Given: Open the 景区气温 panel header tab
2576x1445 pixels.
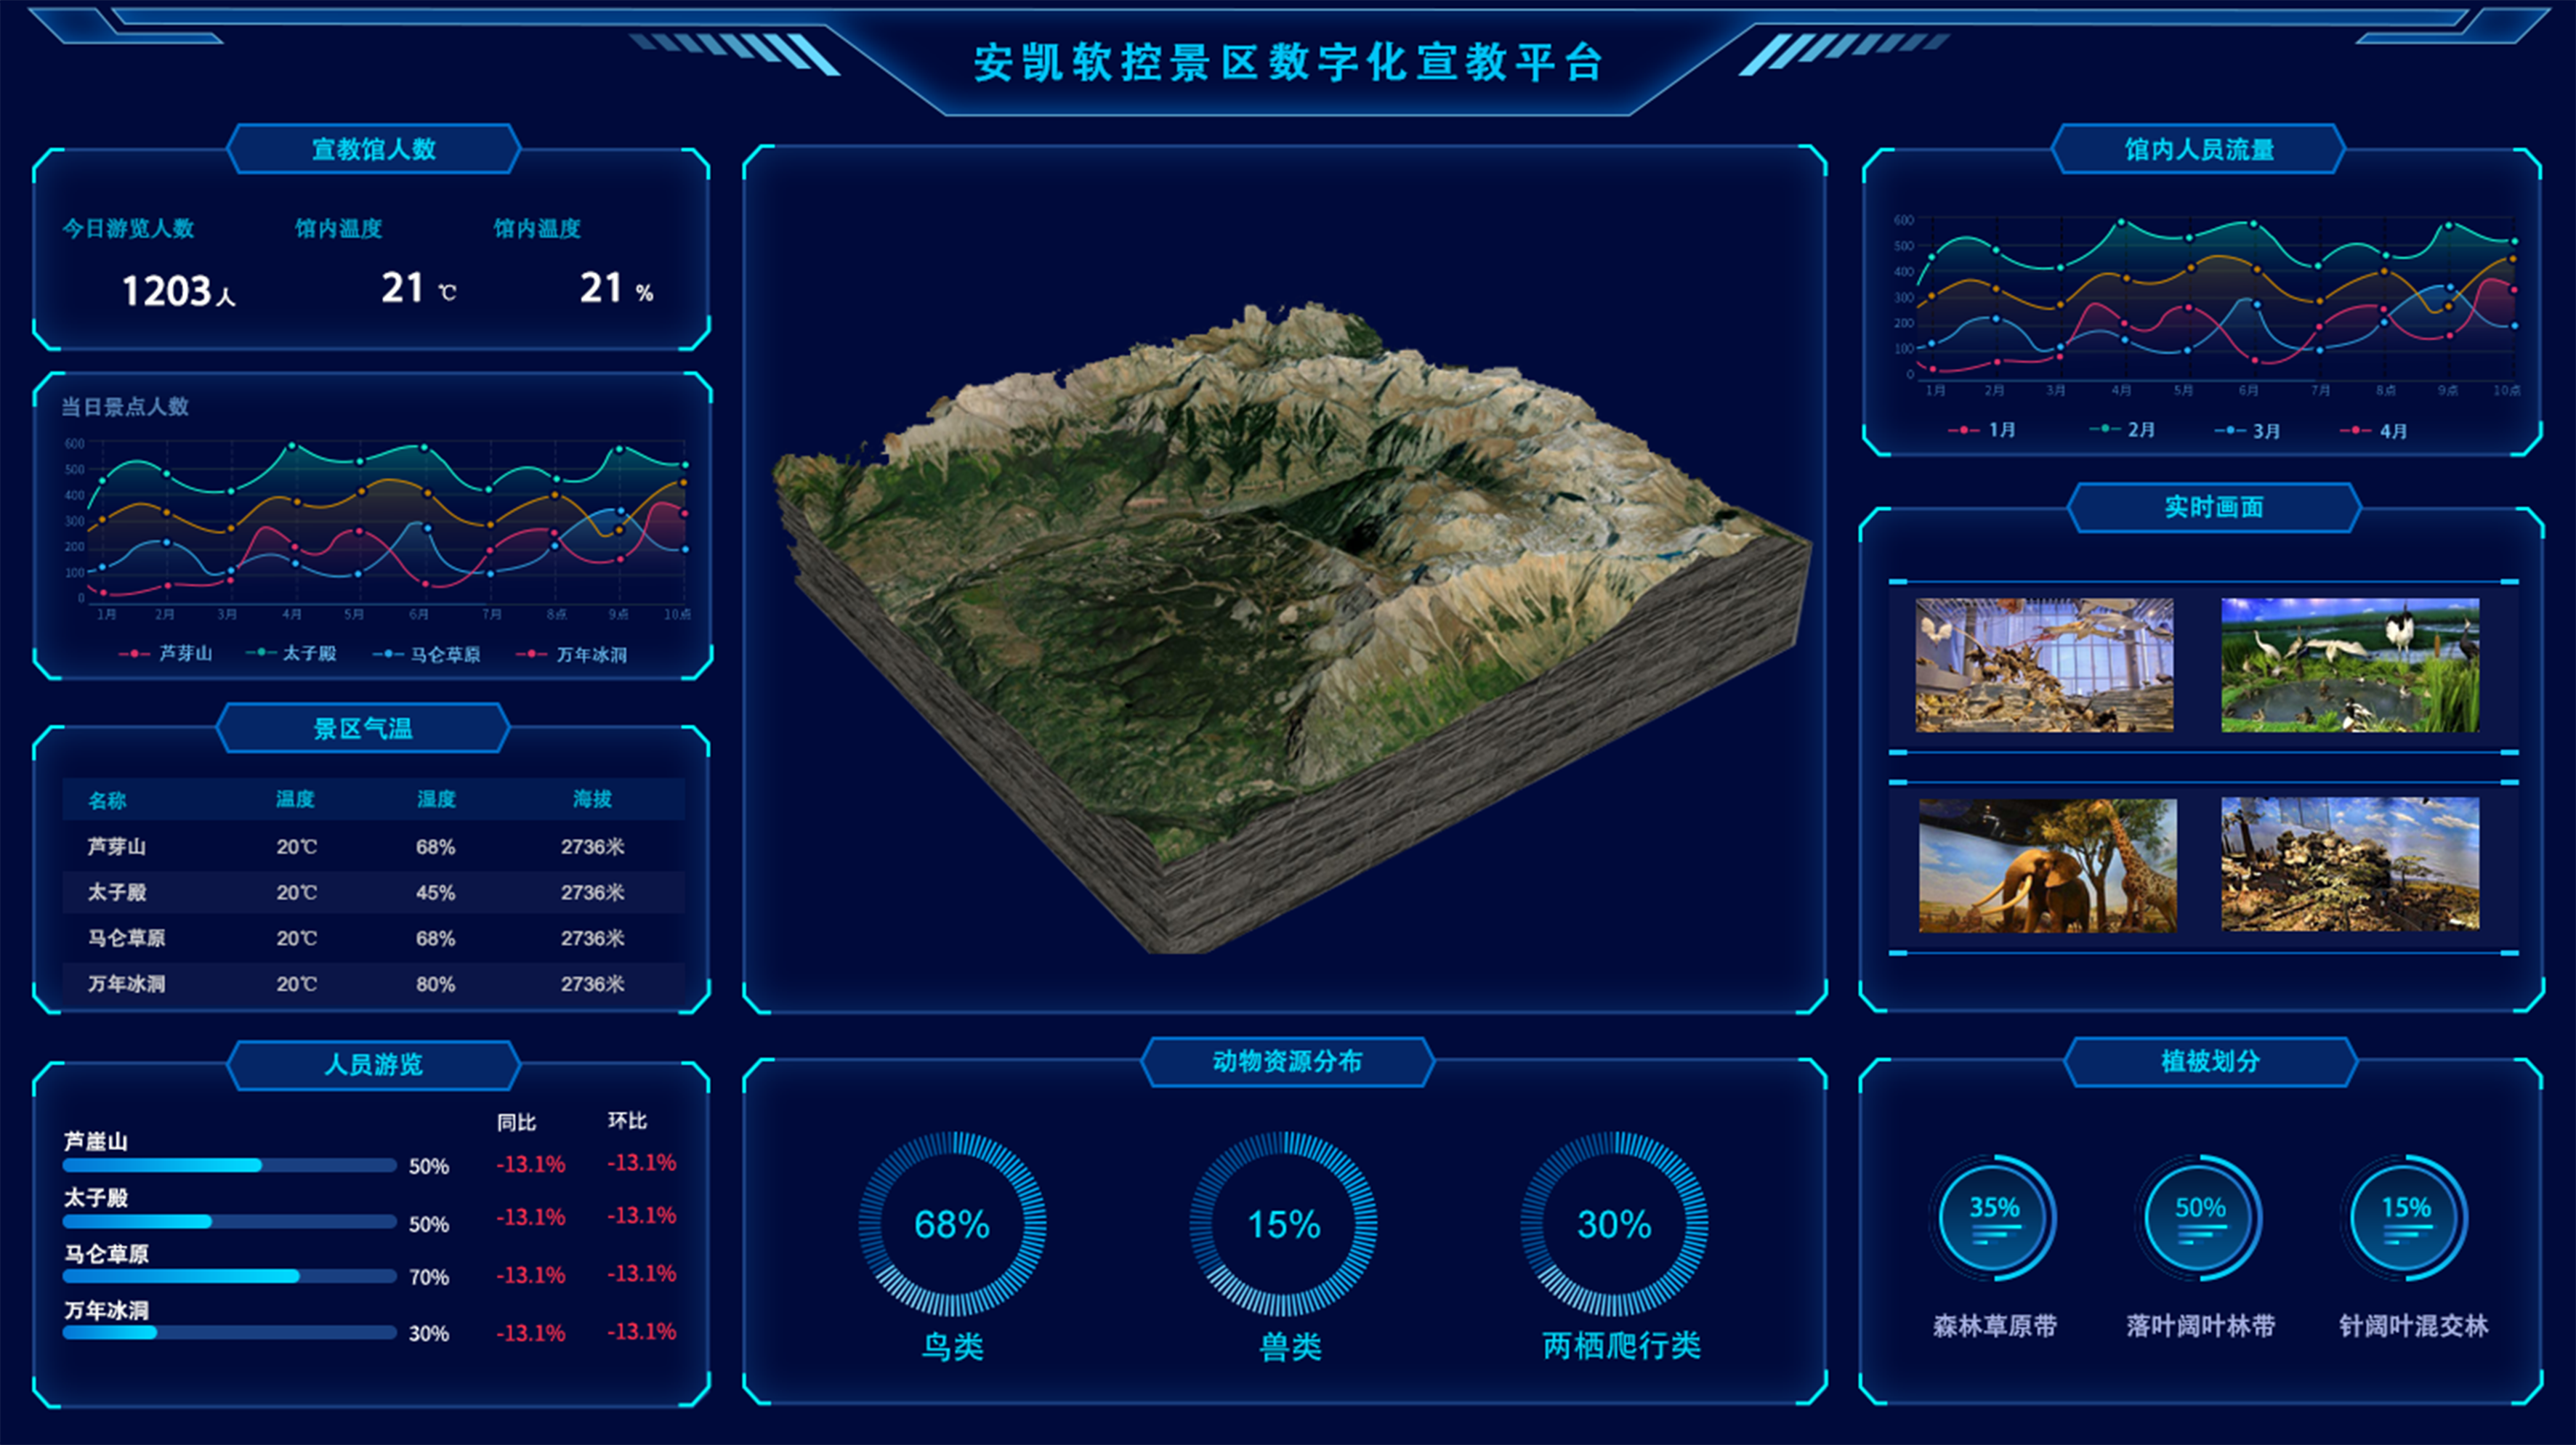Looking at the screenshot, I should click(x=363, y=728).
